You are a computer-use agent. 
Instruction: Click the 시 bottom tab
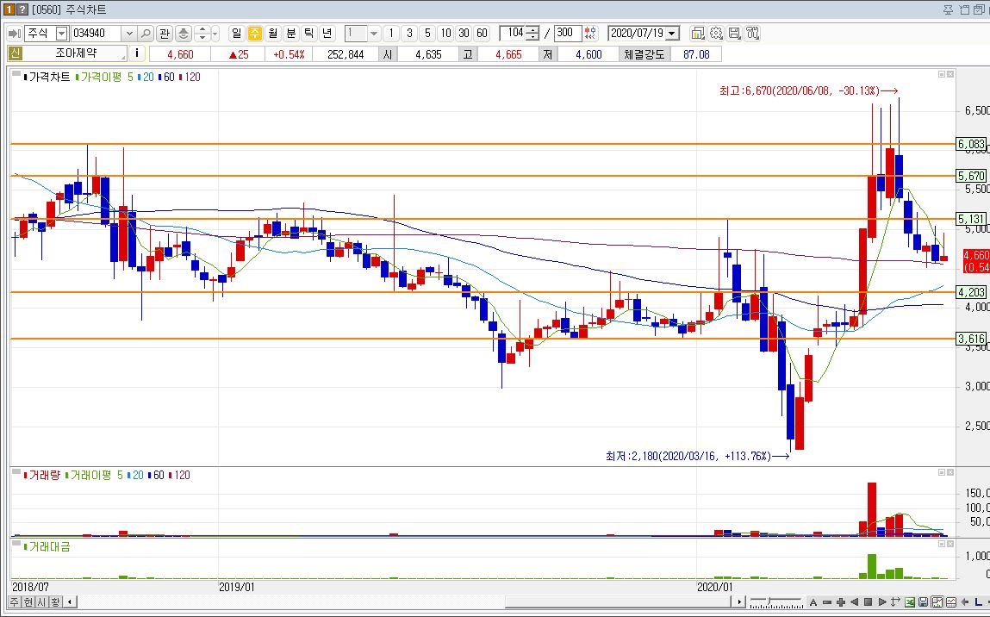pyautogui.click(x=41, y=601)
